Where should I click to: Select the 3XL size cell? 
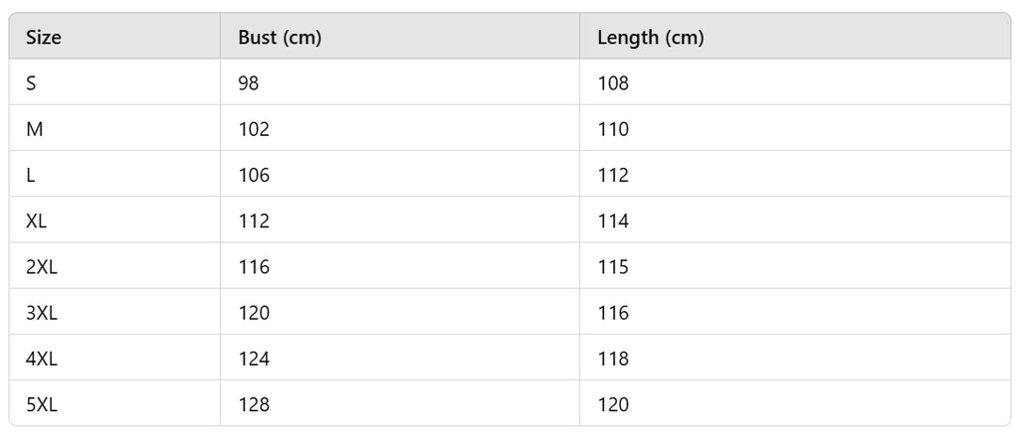click(42, 313)
